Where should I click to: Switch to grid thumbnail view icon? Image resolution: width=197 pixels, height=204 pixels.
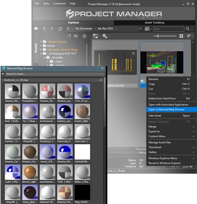click(181, 36)
